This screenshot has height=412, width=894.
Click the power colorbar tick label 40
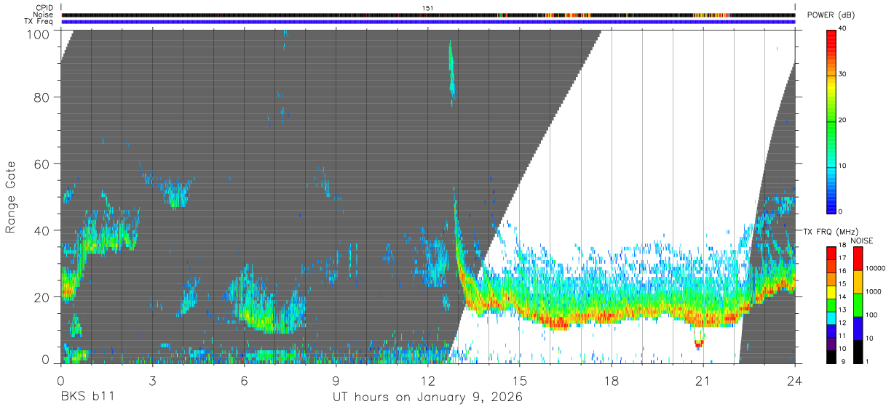click(842, 29)
